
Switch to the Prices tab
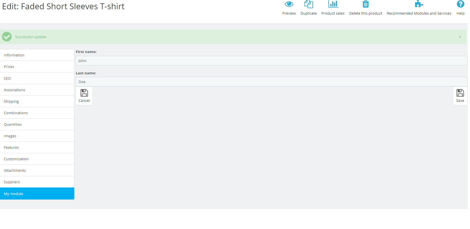[x=37, y=67]
